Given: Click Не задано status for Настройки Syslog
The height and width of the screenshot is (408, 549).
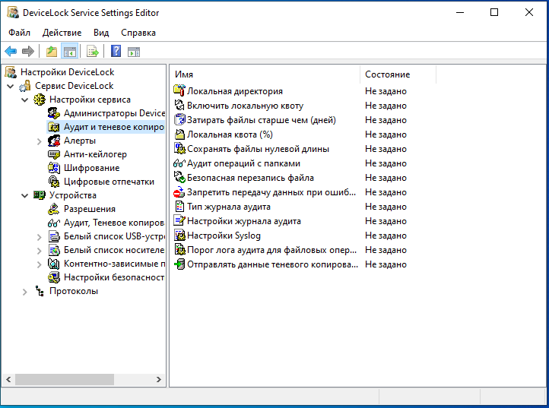Looking at the screenshot, I should coord(386,236).
